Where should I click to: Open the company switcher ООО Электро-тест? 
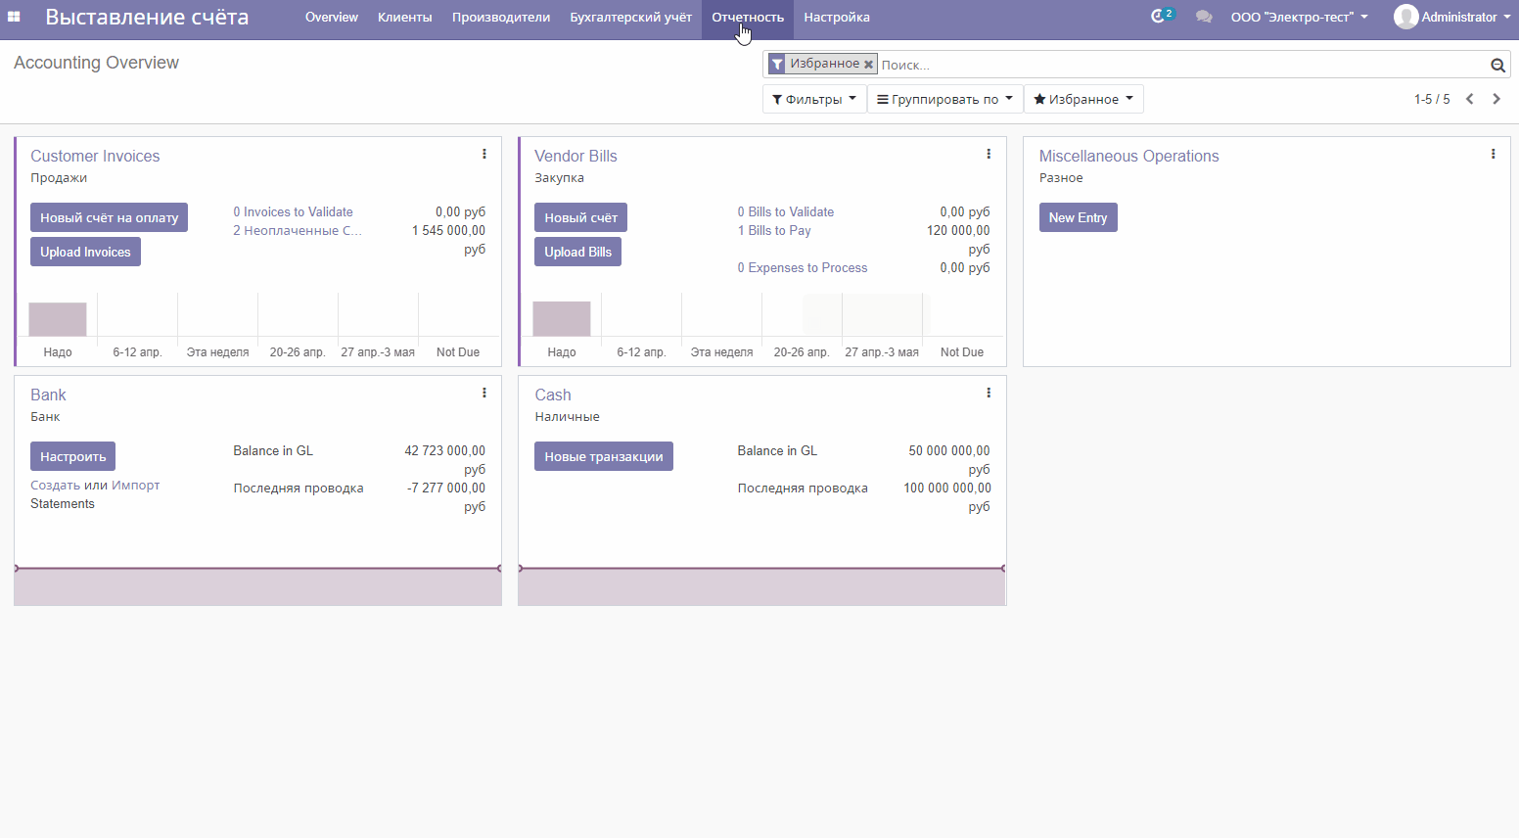(x=1299, y=17)
